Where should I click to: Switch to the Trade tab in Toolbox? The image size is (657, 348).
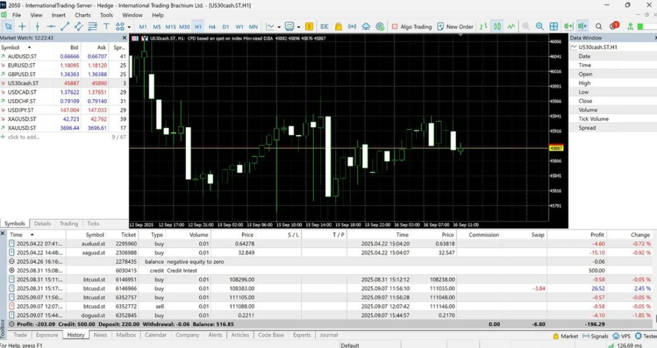[20, 335]
